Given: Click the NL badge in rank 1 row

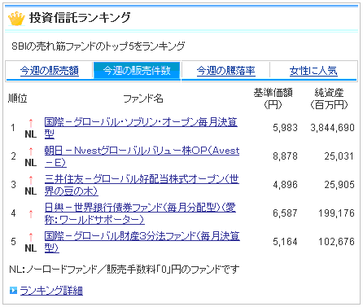Looking at the screenshot, I should click(x=31, y=134).
